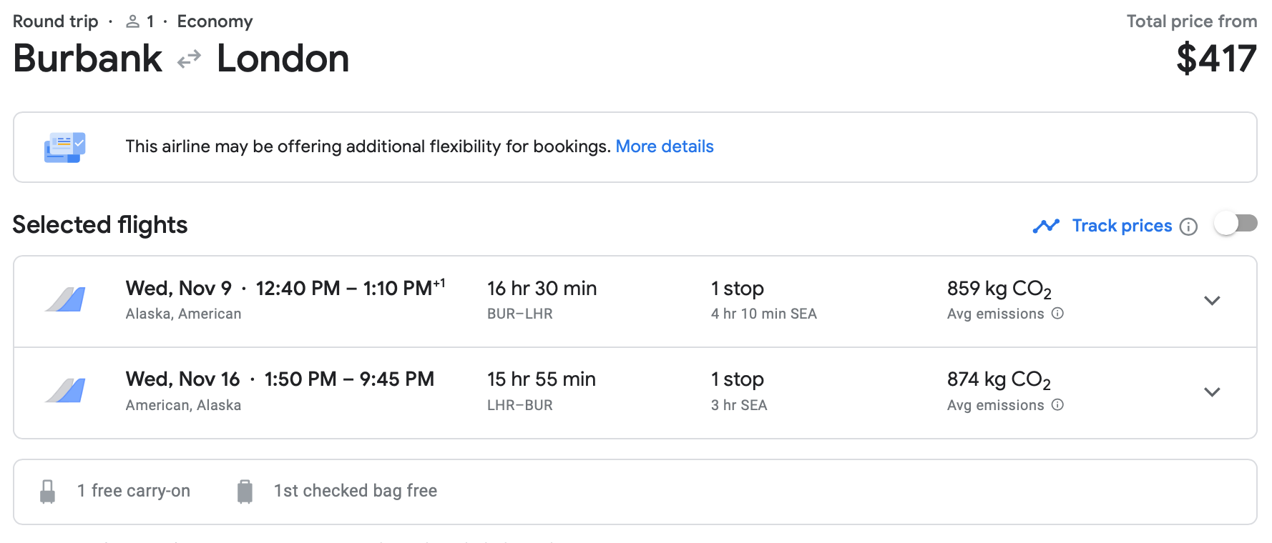The image size is (1272, 543).
Task: Open the More details link
Action: coord(665,146)
